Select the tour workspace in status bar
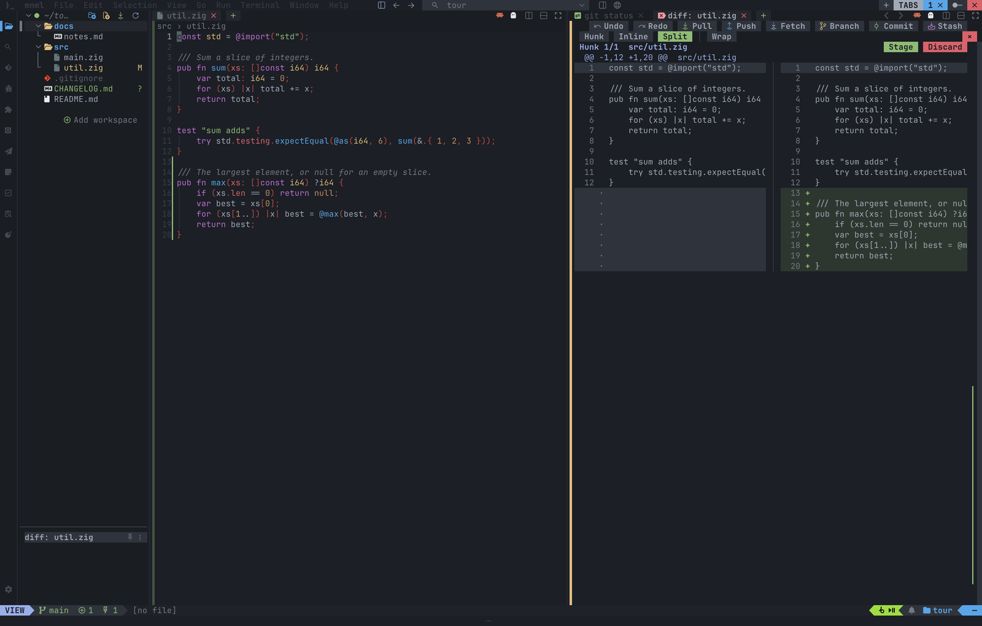 [x=938, y=610]
